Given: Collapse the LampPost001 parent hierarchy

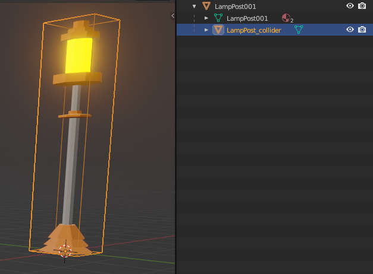Looking at the screenshot, I should pos(194,6).
